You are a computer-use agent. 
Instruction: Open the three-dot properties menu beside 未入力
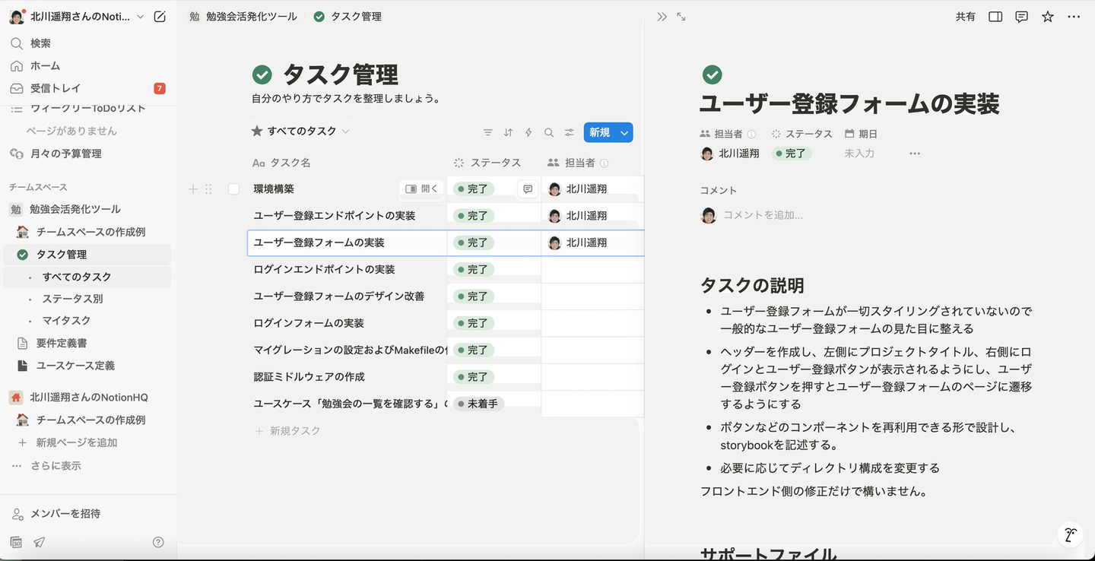[x=915, y=154]
